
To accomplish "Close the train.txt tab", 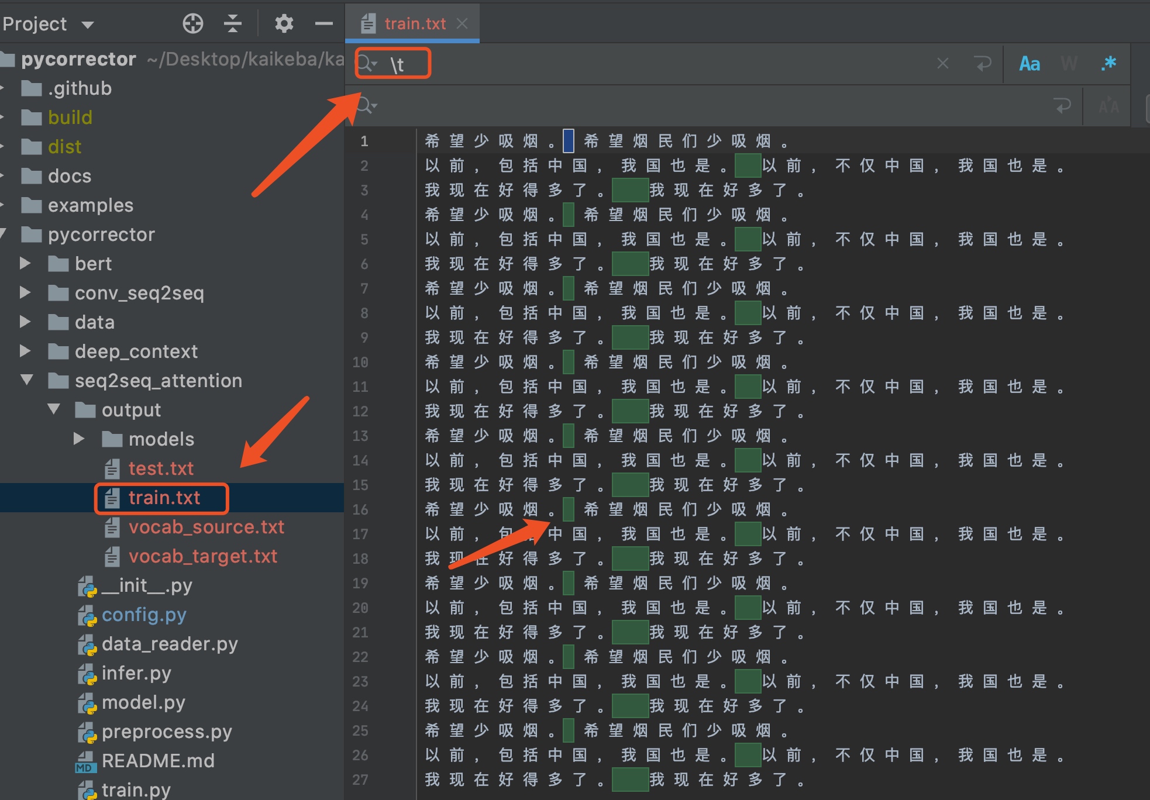I will pyautogui.click(x=462, y=23).
